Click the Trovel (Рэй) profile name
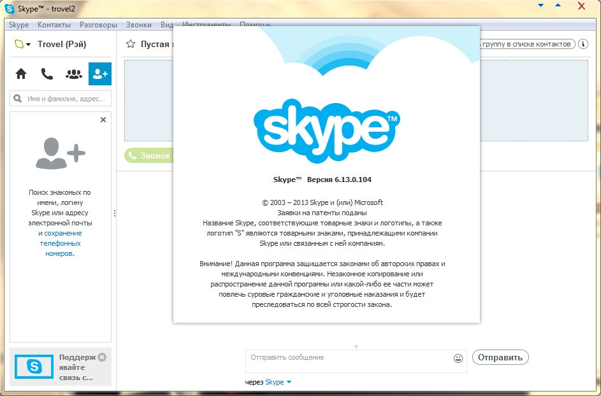The width and height of the screenshot is (601, 396). 62,44
